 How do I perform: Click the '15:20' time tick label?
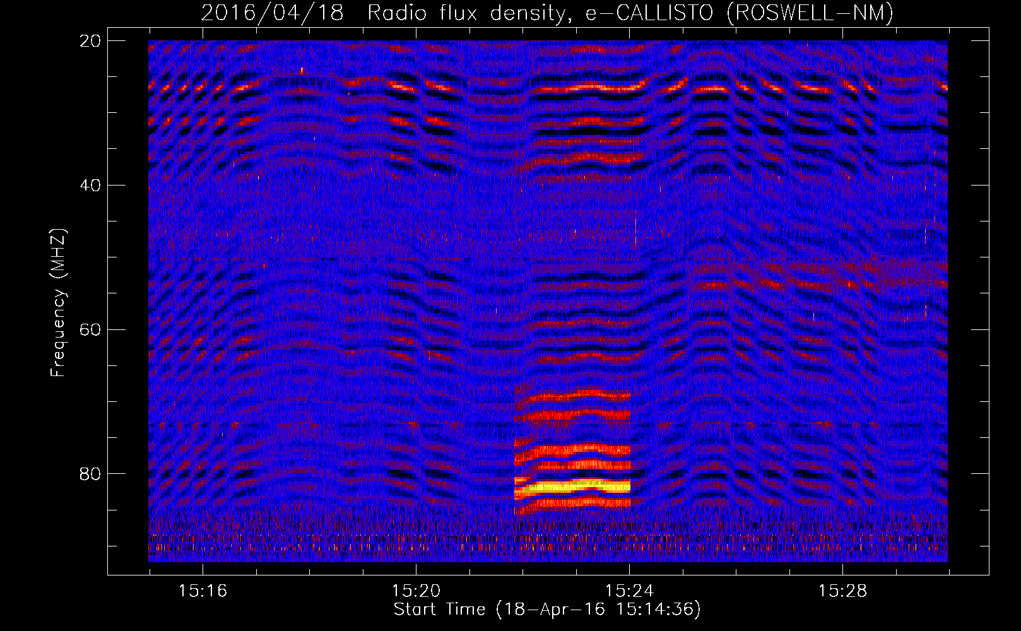(x=416, y=591)
